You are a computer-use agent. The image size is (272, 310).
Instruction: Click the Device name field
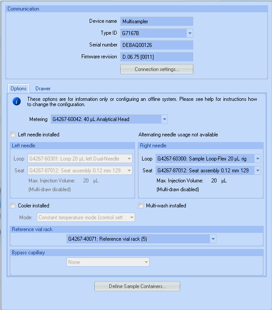157,21
